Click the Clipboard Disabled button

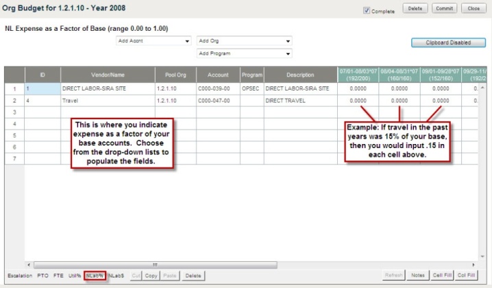(x=449, y=43)
